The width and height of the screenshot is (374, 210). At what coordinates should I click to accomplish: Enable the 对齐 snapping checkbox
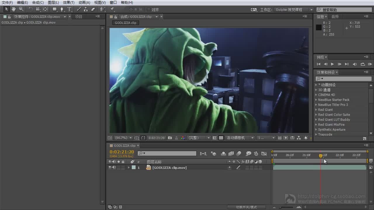coord(149,10)
